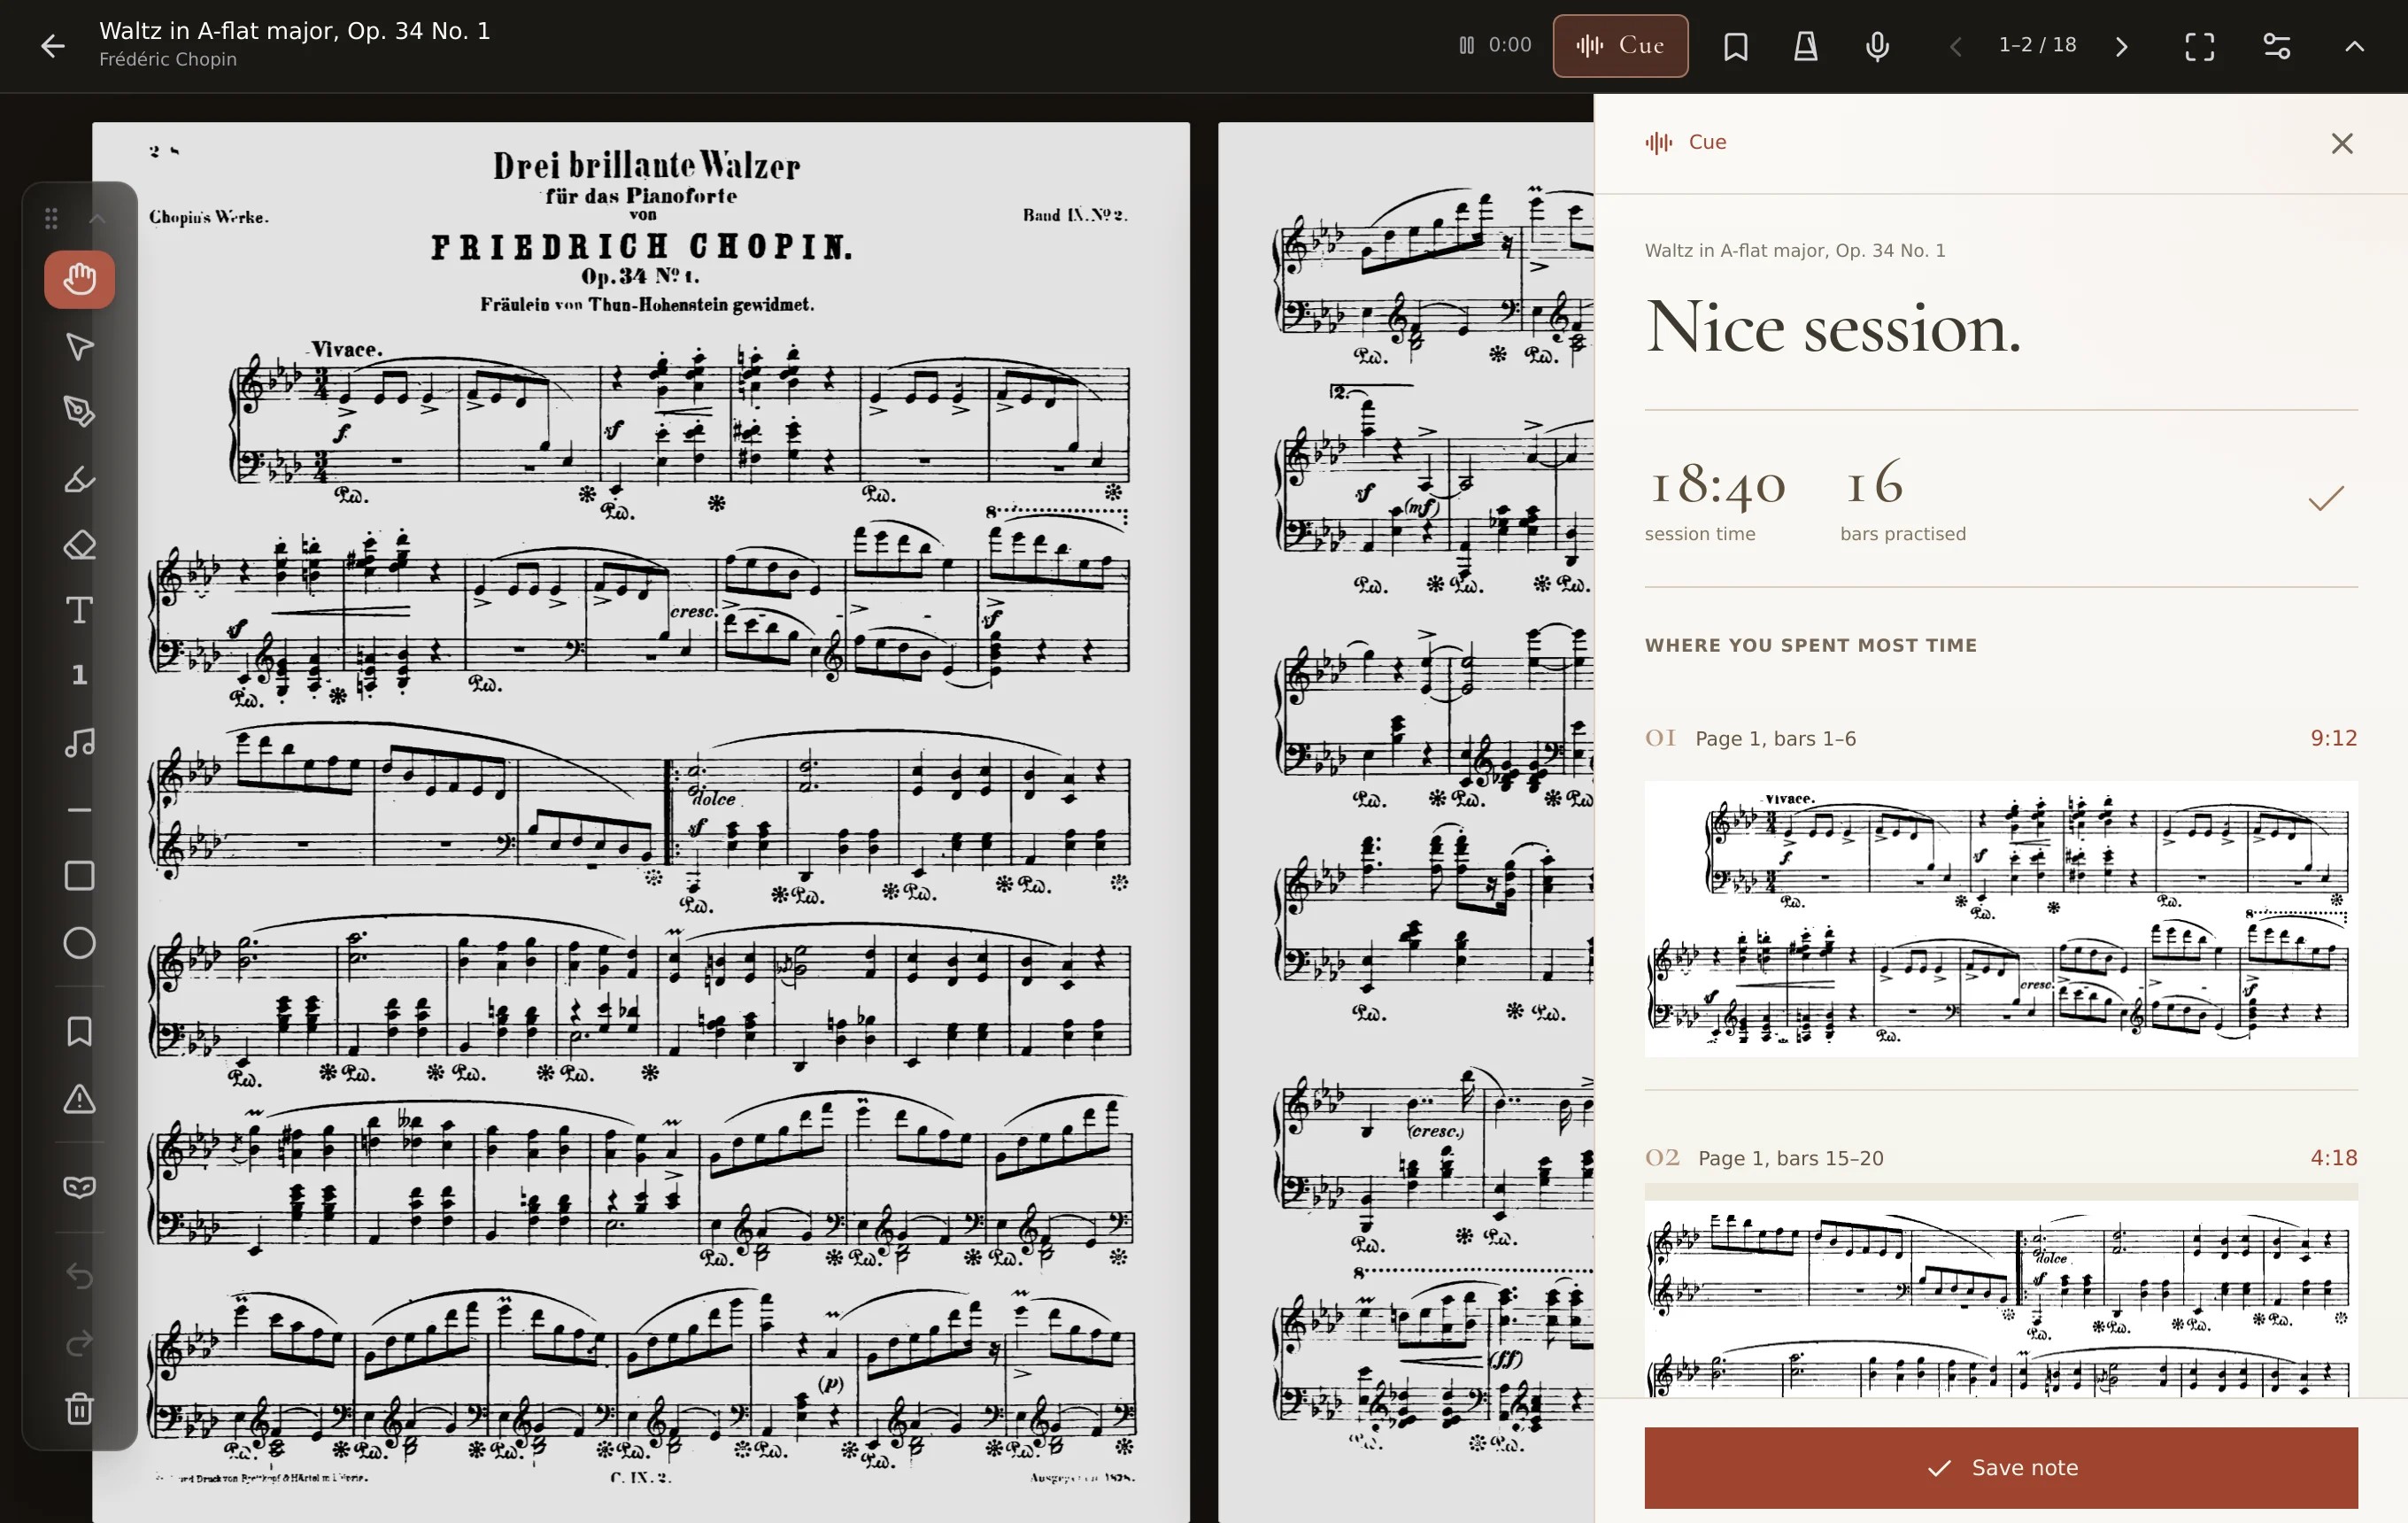
Task: Select the Line tool
Action: (x=79, y=809)
